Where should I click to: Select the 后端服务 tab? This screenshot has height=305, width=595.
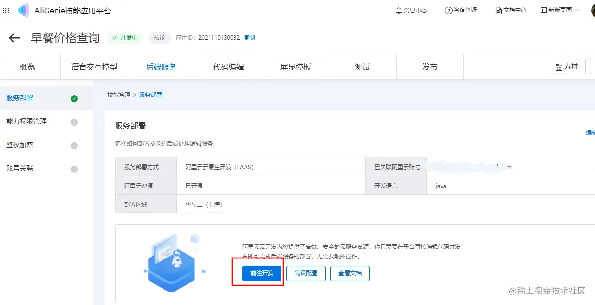click(x=161, y=67)
